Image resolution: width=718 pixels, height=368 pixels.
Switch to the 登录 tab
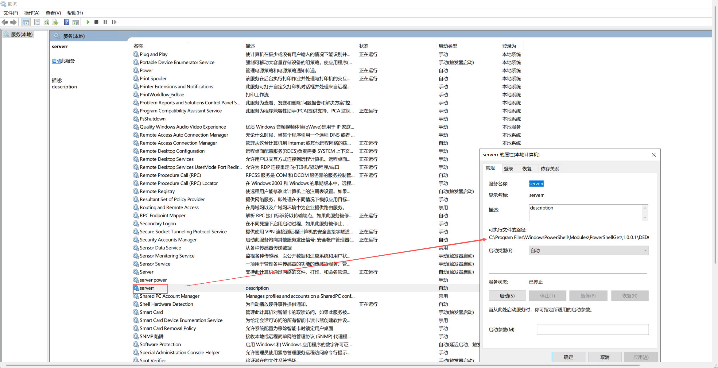coord(508,169)
